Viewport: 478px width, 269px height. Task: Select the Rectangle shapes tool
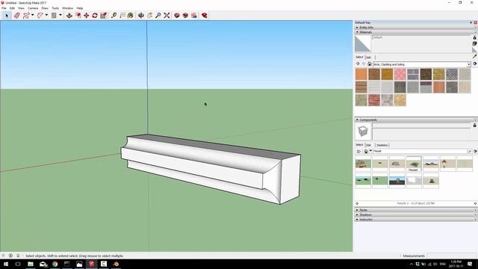click(54, 15)
